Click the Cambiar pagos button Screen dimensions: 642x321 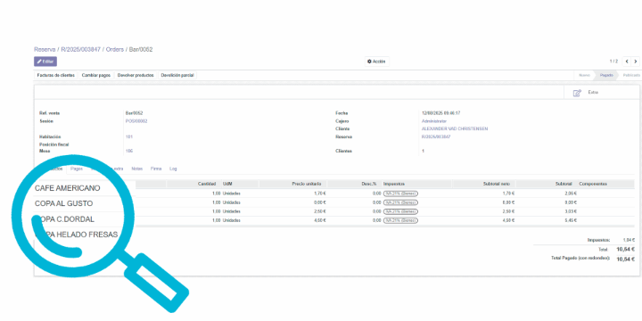pos(95,75)
